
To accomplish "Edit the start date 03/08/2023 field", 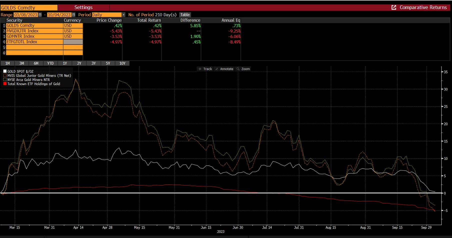I will [25, 15].
